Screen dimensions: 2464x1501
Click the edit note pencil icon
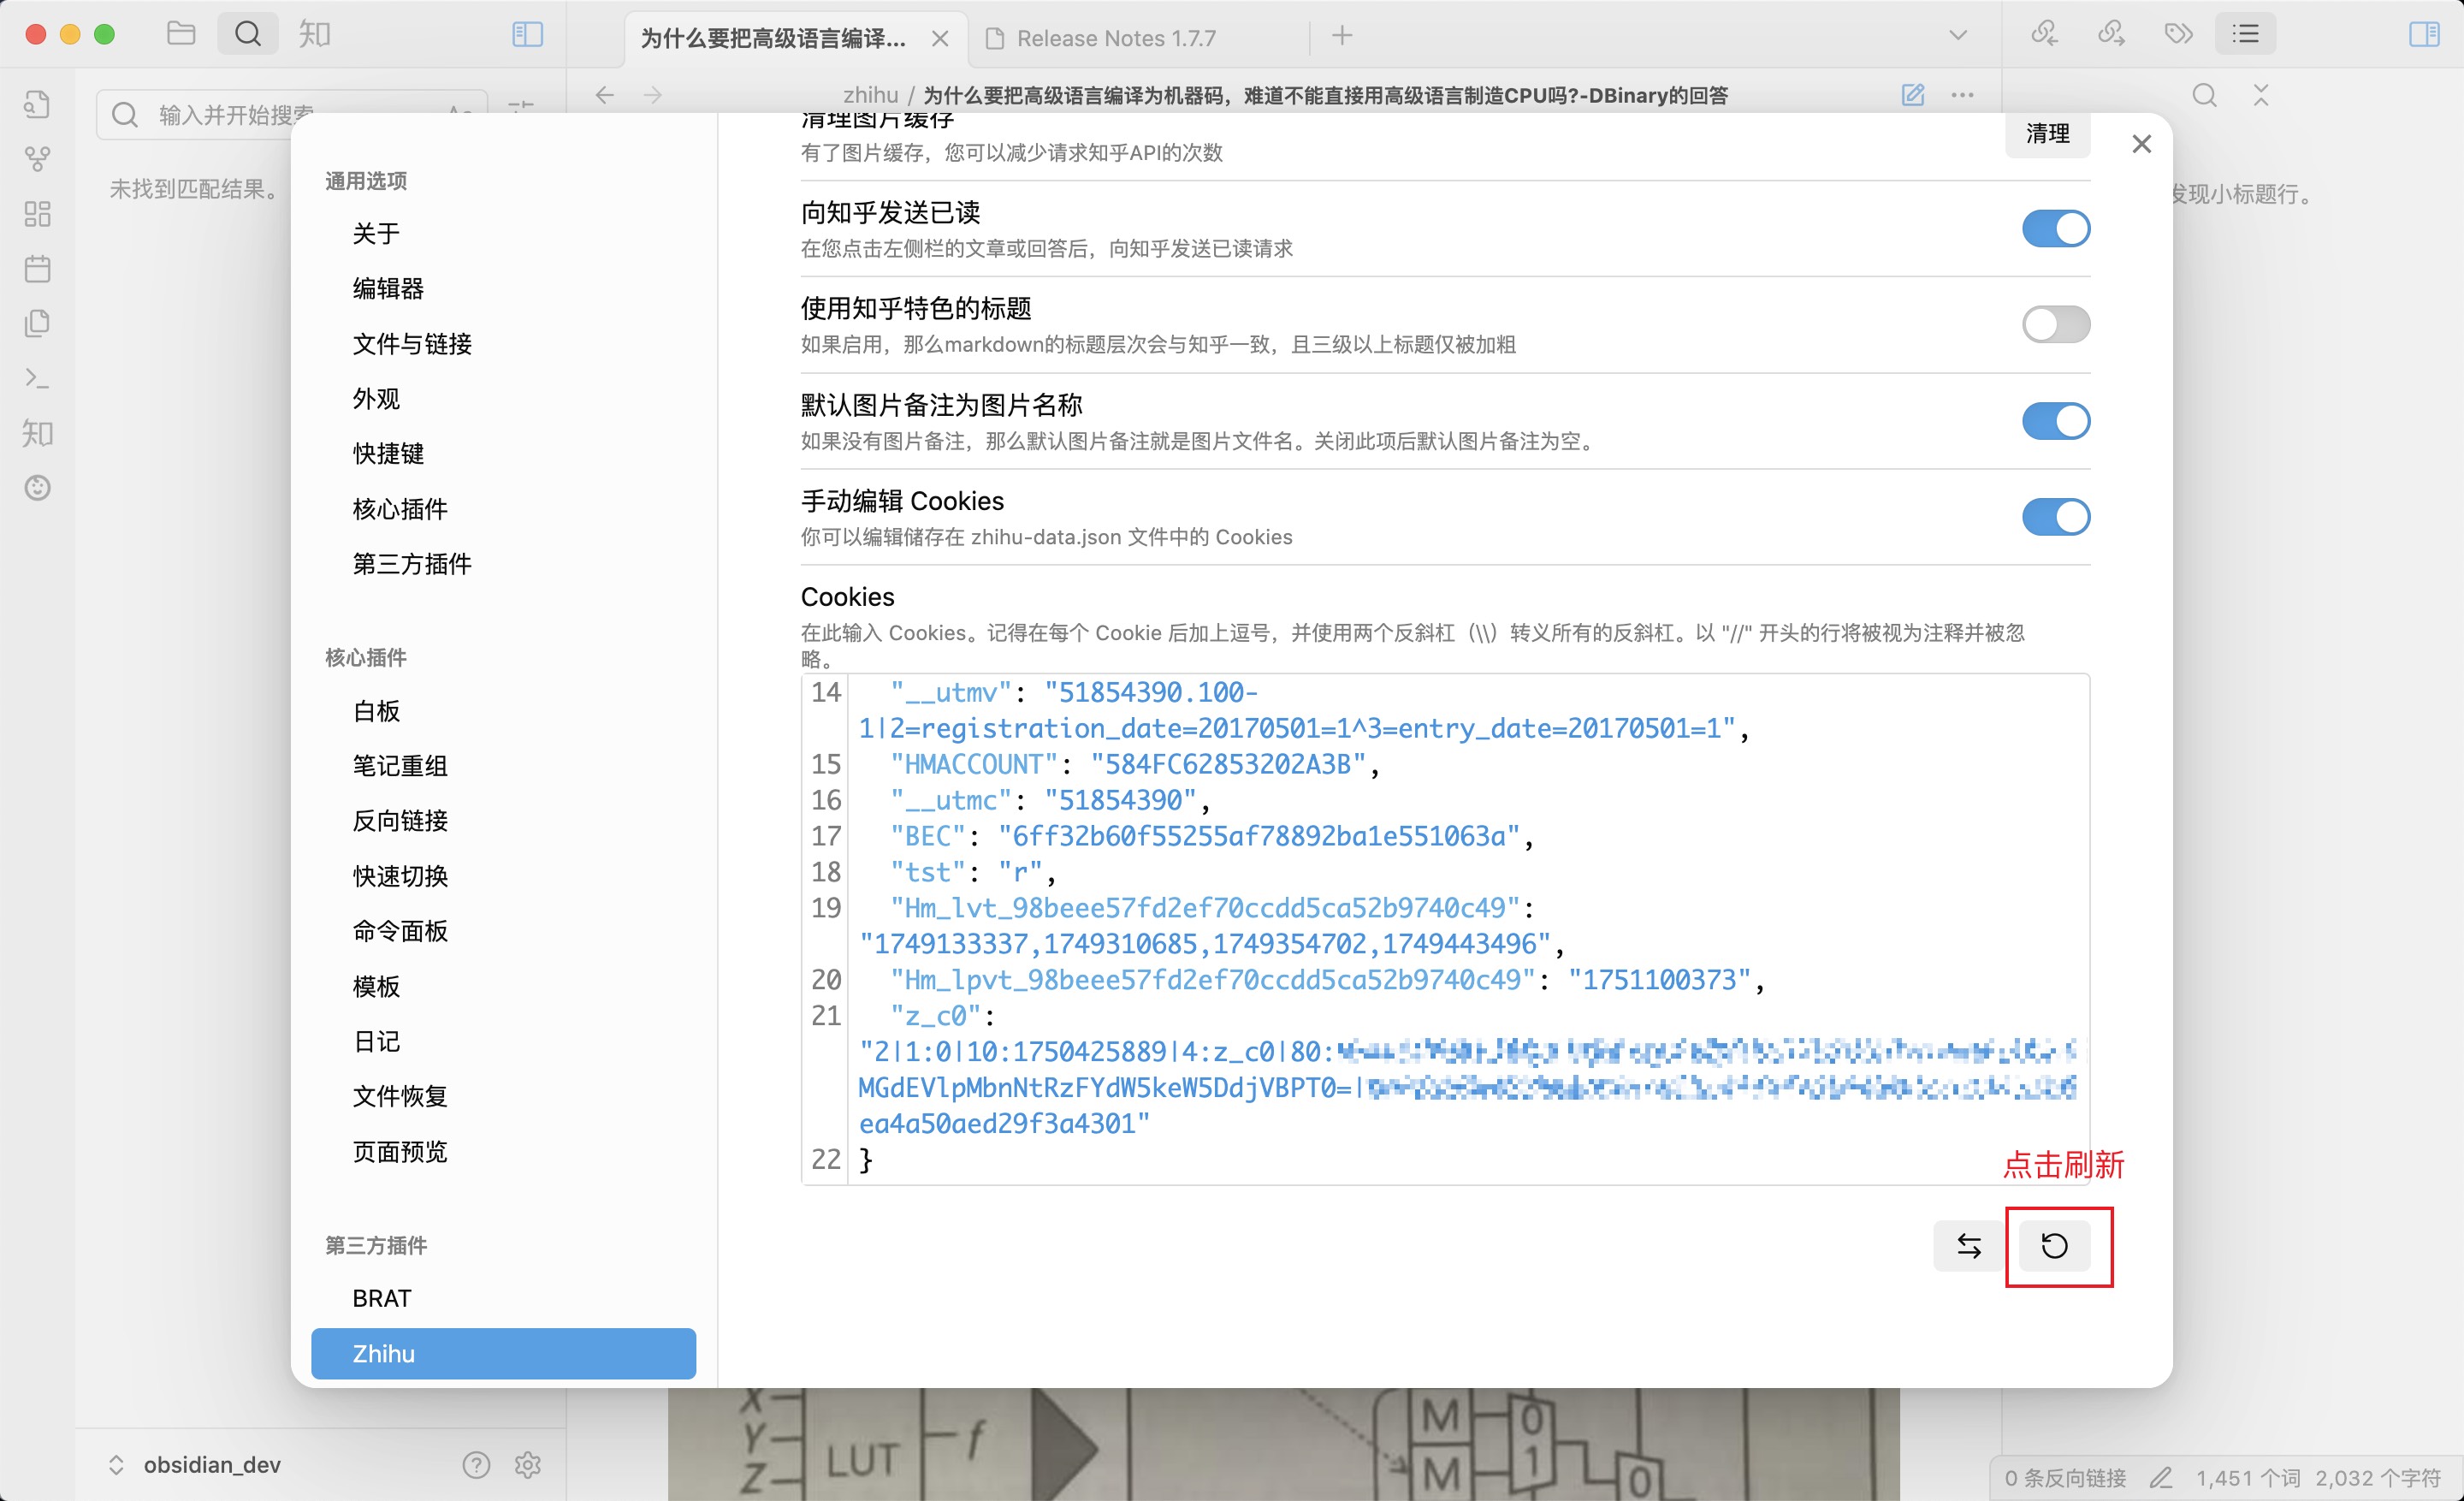click(1912, 95)
